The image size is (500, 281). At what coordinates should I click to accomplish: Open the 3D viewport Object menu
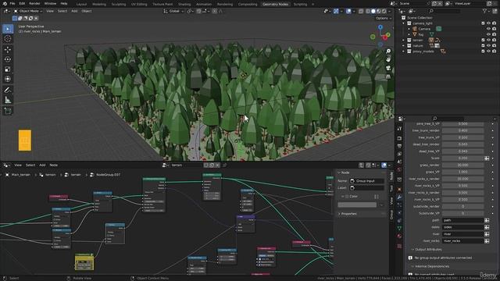pyautogui.click(x=87, y=11)
